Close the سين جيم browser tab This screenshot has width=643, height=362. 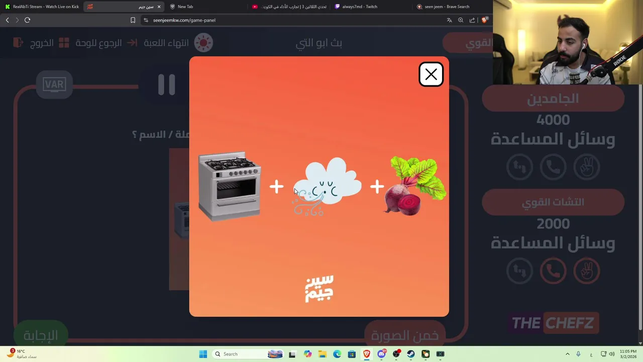159,7
